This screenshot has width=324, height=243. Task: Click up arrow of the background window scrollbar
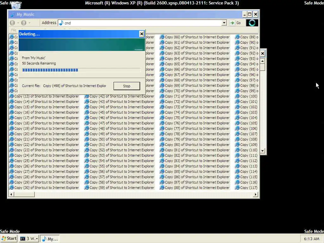tap(262, 61)
